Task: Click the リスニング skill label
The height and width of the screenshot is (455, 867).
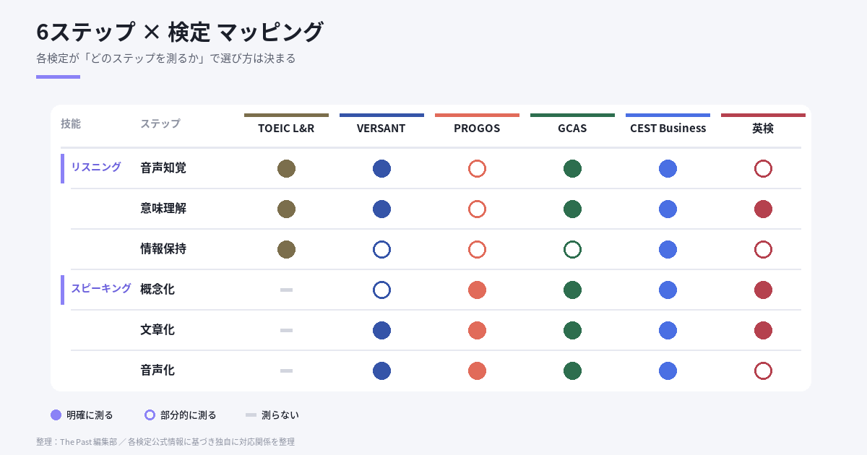Action: point(95,167)
